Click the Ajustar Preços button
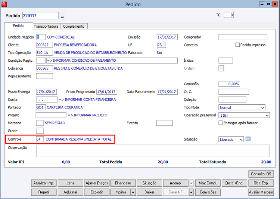 coord(97,183)
